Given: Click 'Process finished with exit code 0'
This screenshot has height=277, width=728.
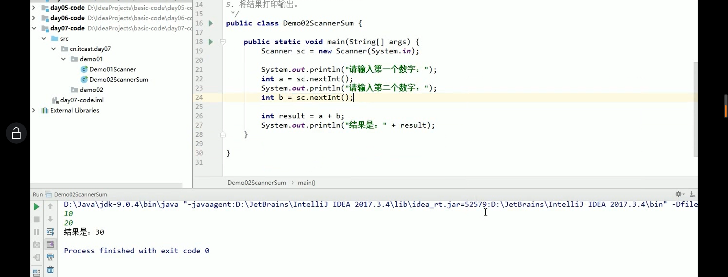Looking at the screenshot, I should (136, 250).
